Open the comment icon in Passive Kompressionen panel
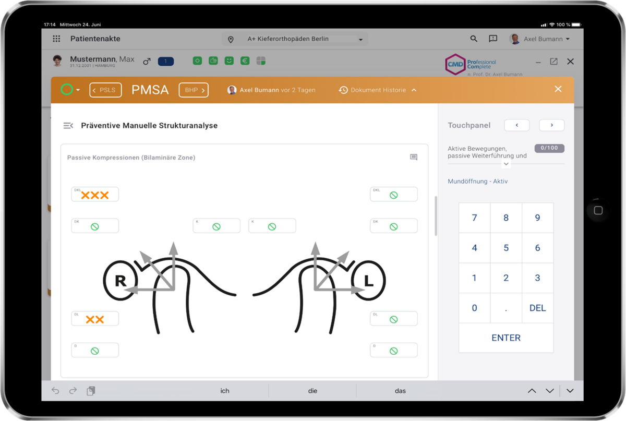Image resolution: width=626 pixels, height=421 pixels. 413,157
